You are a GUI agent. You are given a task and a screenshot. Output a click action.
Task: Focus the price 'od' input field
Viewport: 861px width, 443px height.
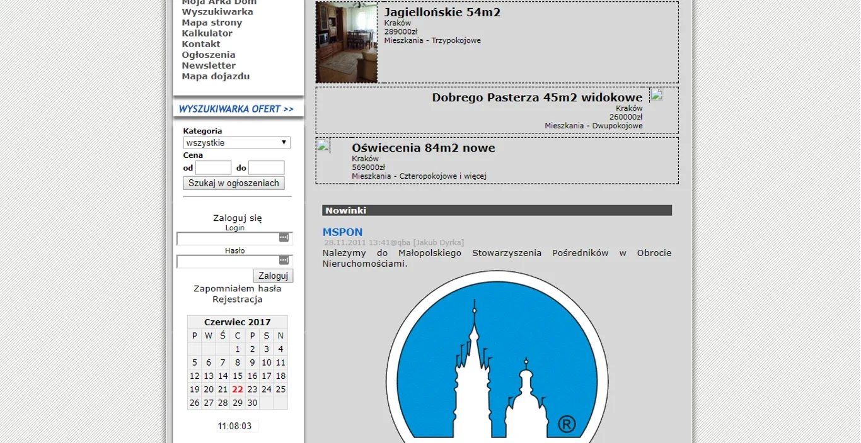click(x=213, y=167)
